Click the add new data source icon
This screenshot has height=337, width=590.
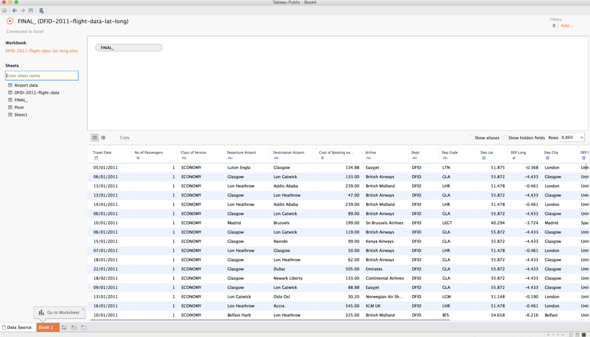coord(41,11)
